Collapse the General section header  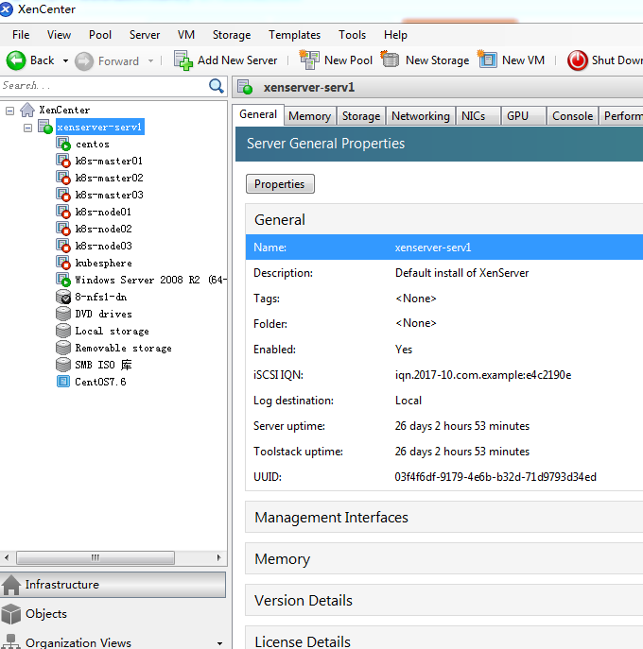point(443,219)
